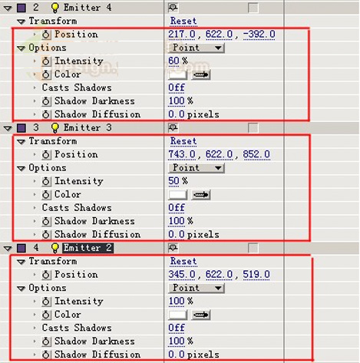
Task: Toggle Emitter 4 Intensity stopwatch keyframing
Action: point(46,61)
